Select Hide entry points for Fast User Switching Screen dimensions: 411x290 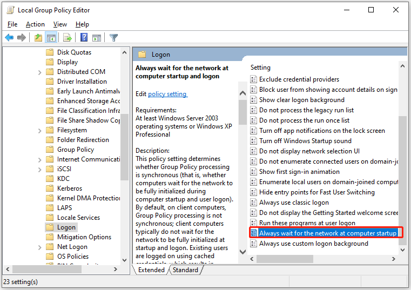click(x=317, y=192)
